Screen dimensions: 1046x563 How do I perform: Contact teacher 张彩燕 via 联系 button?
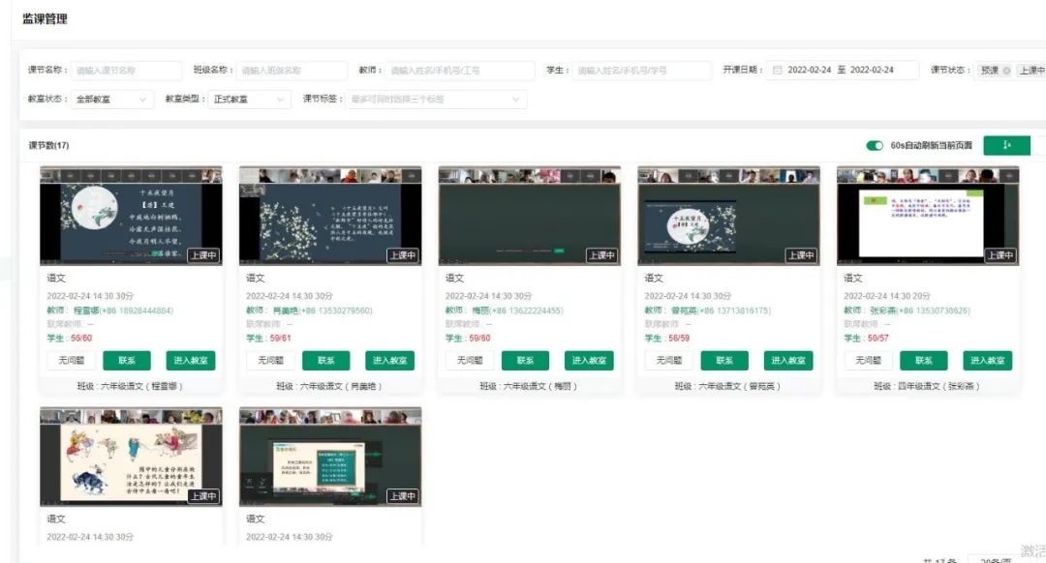(x=923, y=361)
